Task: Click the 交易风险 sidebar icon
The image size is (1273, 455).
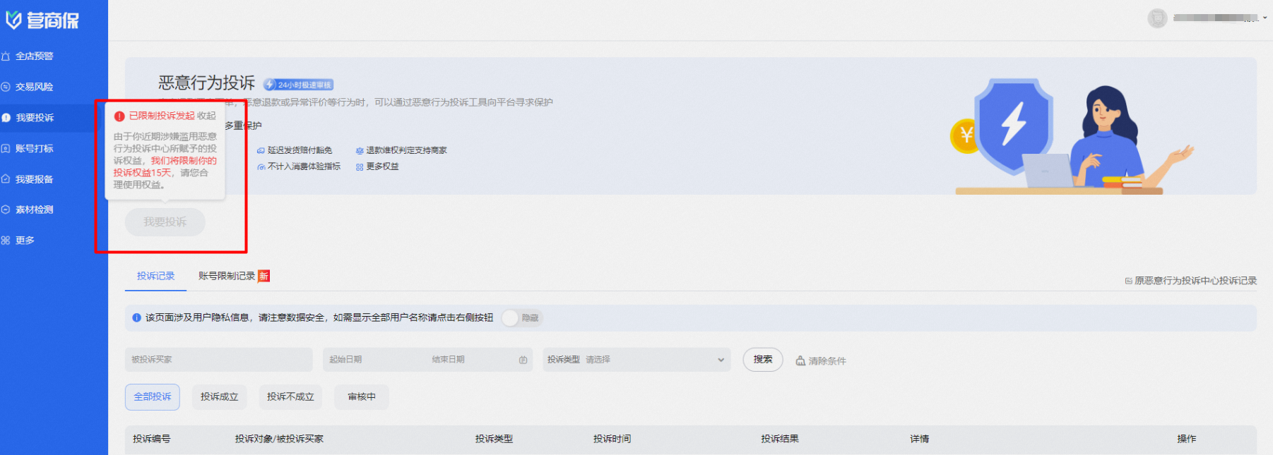Action: pos(6,87)
